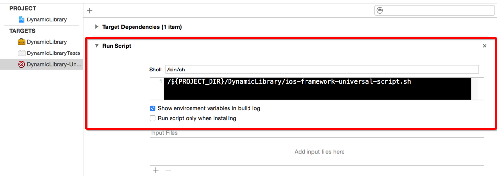497x176 pixels.
Task: Select the DynamicLibrary-Universal aggregate target
Action: coord(41,64)
